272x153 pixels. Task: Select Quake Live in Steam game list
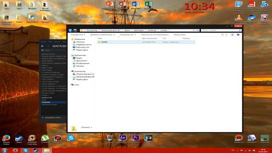click(x=47, y=98)
